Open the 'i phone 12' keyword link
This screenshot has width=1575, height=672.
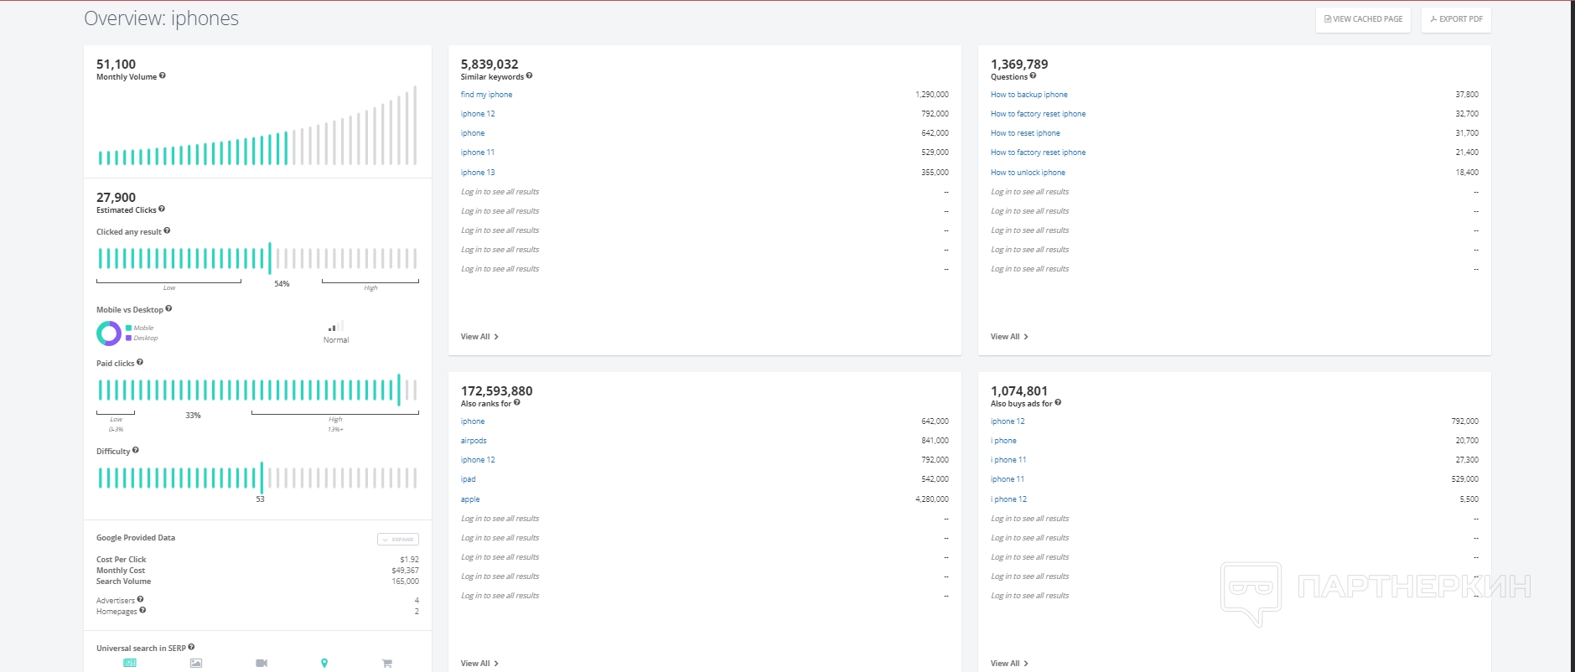[1008, 499]
